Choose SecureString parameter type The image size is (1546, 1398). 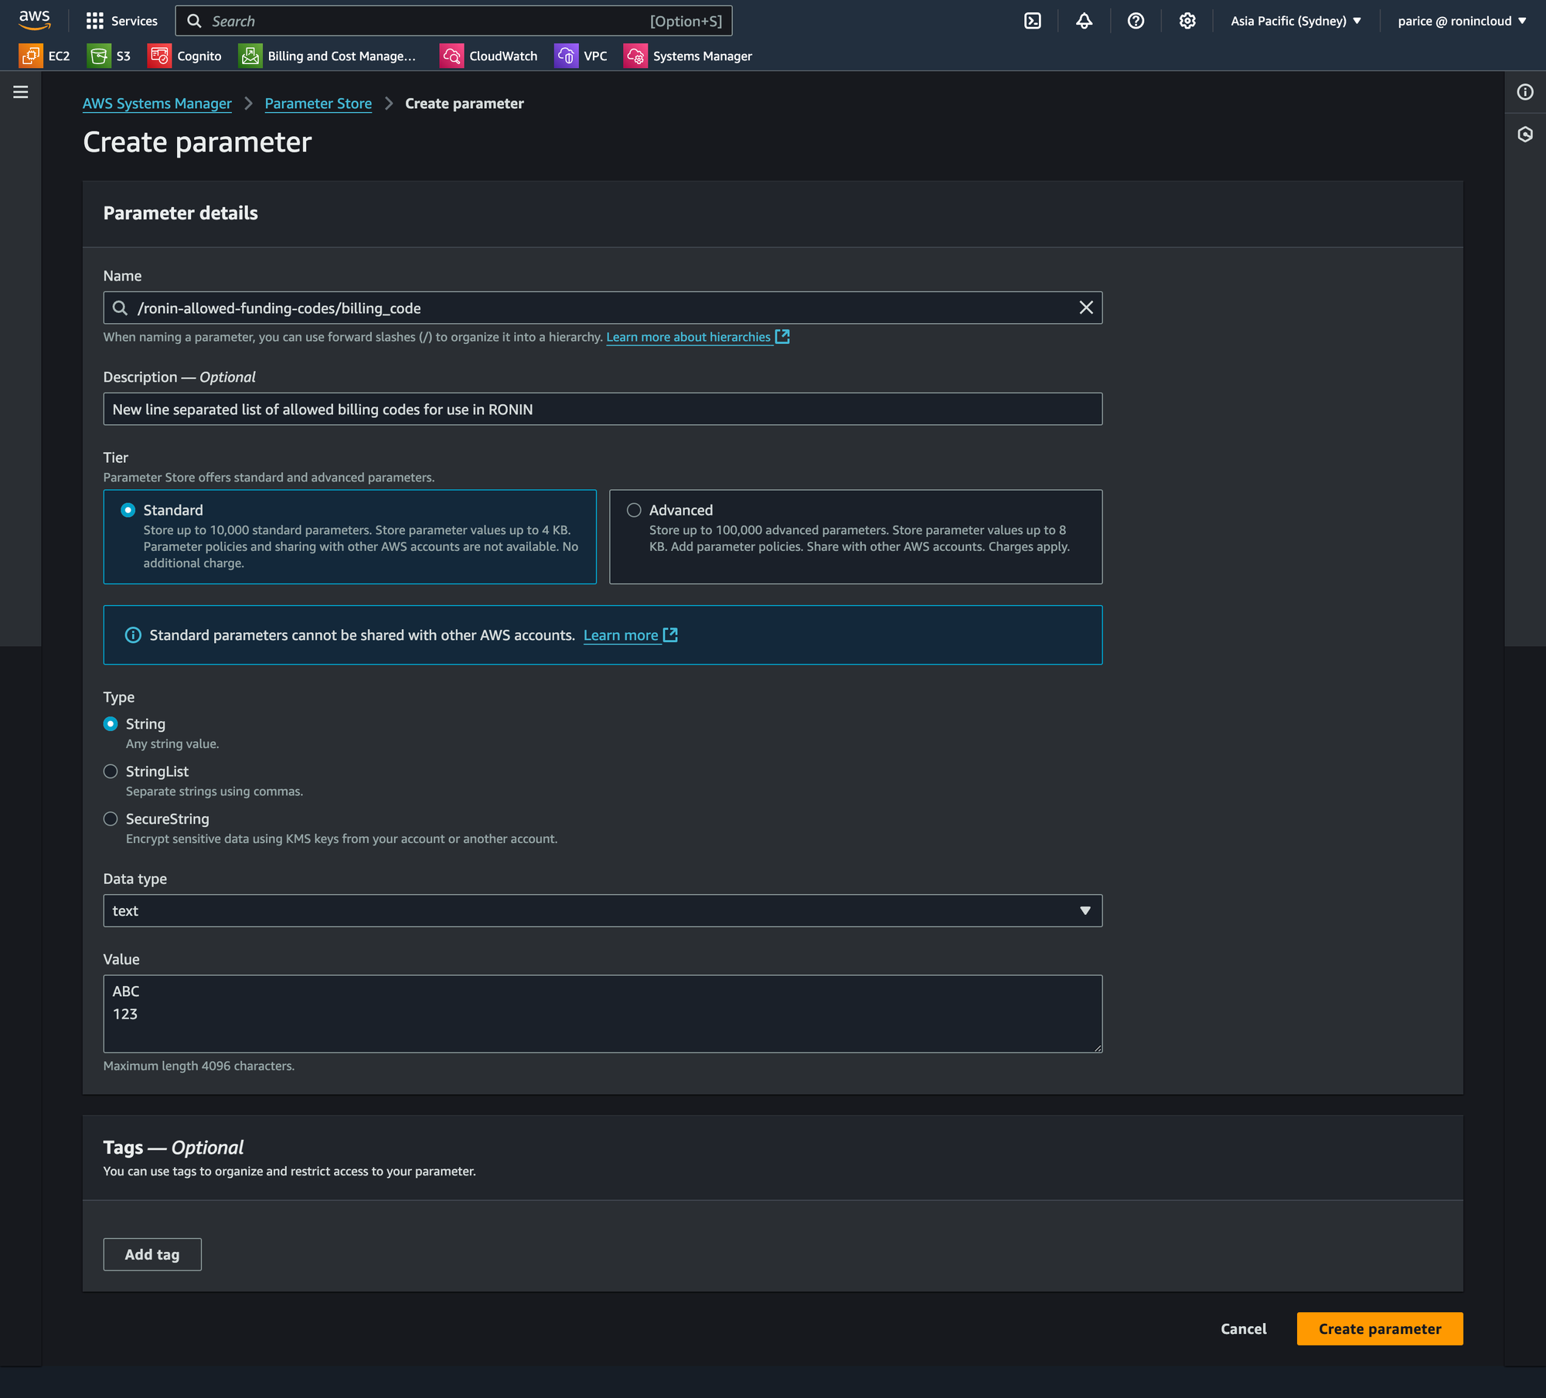(111, 818)
